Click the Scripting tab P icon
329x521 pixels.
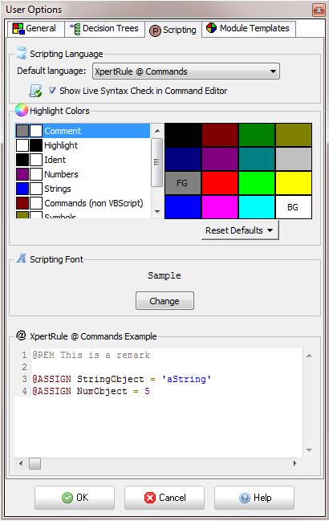pyautogui.click(x=155, y=31)
